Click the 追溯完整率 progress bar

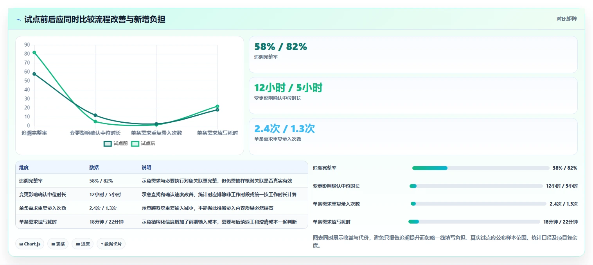point(481,168)
